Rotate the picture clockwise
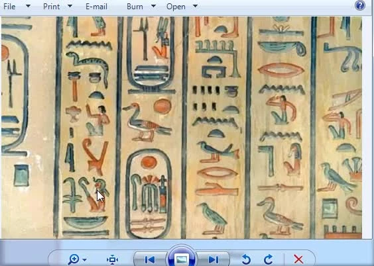This screenshot has height=266, width=374. (x=269, y=259)
